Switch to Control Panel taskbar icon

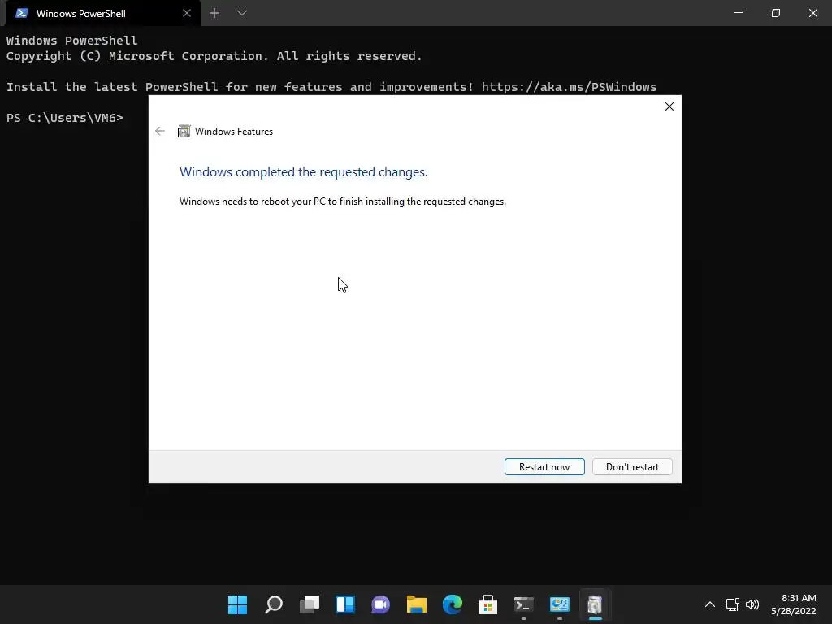[x=560, y=604]
